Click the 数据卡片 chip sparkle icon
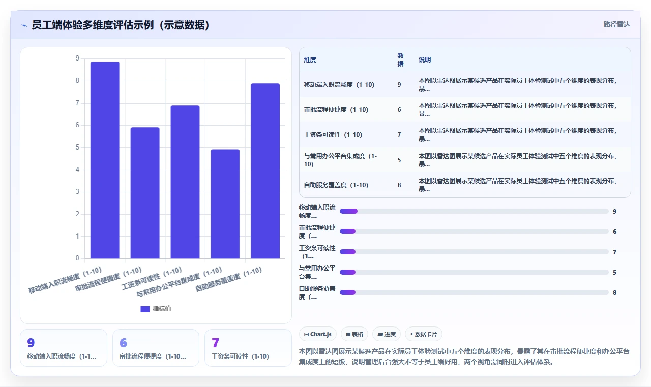Image resolution: width=651 pixels, height=387 pixels. pos(411,335)
